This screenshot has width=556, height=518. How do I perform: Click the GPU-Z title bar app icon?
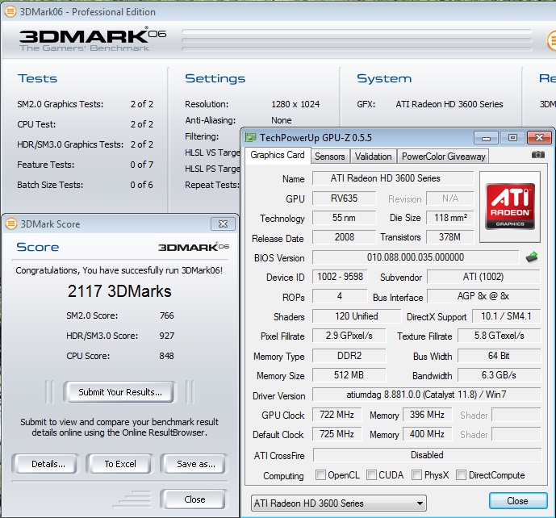(x=251, y=137)
